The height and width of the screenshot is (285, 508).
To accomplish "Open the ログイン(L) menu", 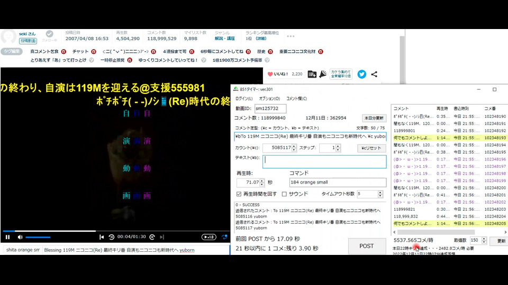I will (x=244, y=99).
